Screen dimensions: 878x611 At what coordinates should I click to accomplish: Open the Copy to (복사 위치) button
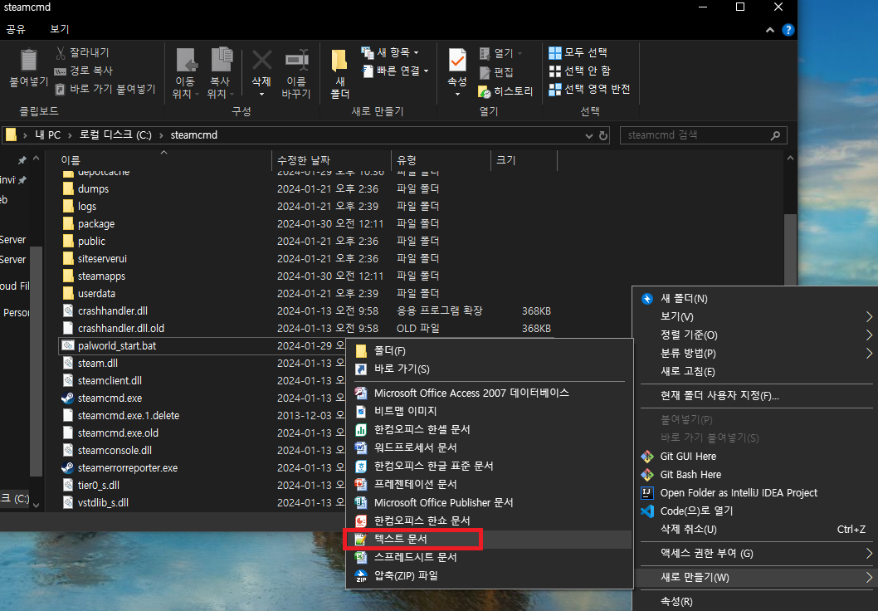pos(220,73)
